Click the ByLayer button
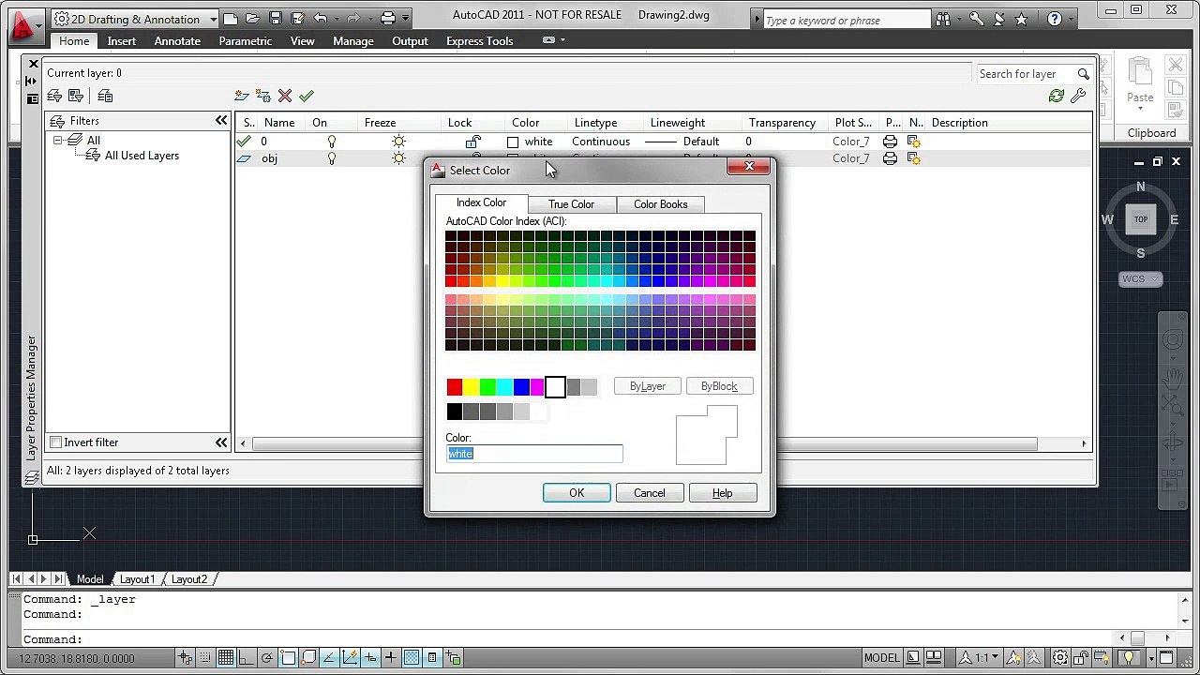This screenshot has width=1200, height=675. click(648, 386)
